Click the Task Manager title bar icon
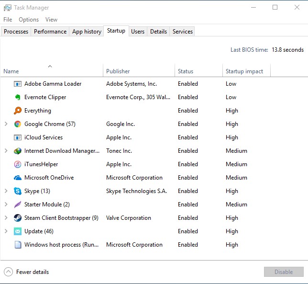The image size is (308, 284). tap(8, 8)
